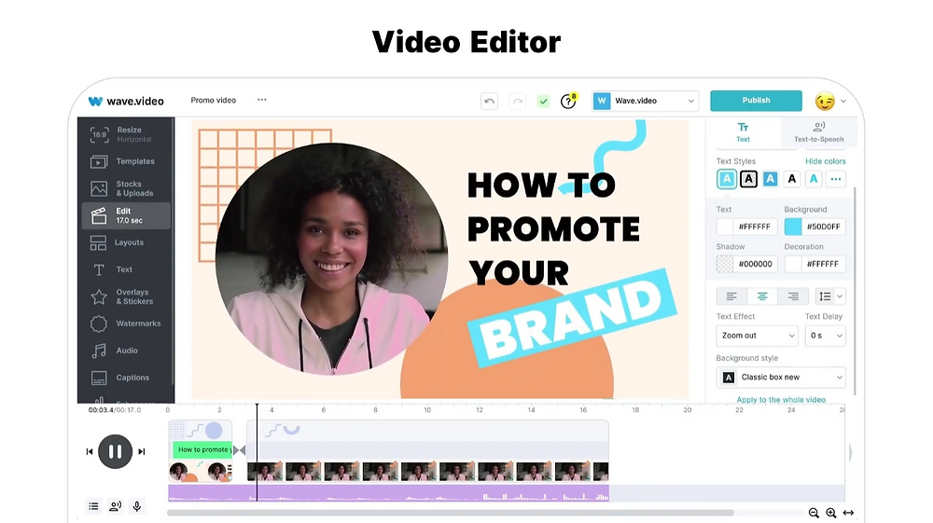Screen dimensions: 933x523
Task: Open Background style Classic box new dropdown
Action: point(781,378)
